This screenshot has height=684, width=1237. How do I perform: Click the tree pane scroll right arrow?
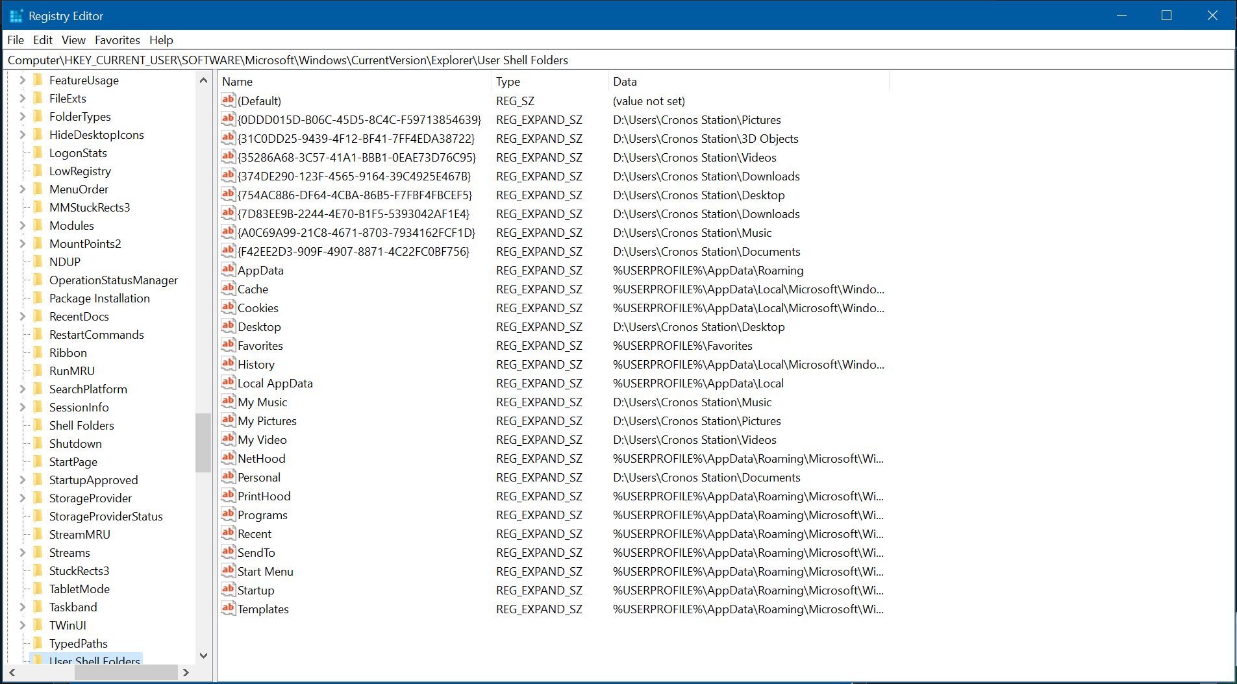coord(186,672)
